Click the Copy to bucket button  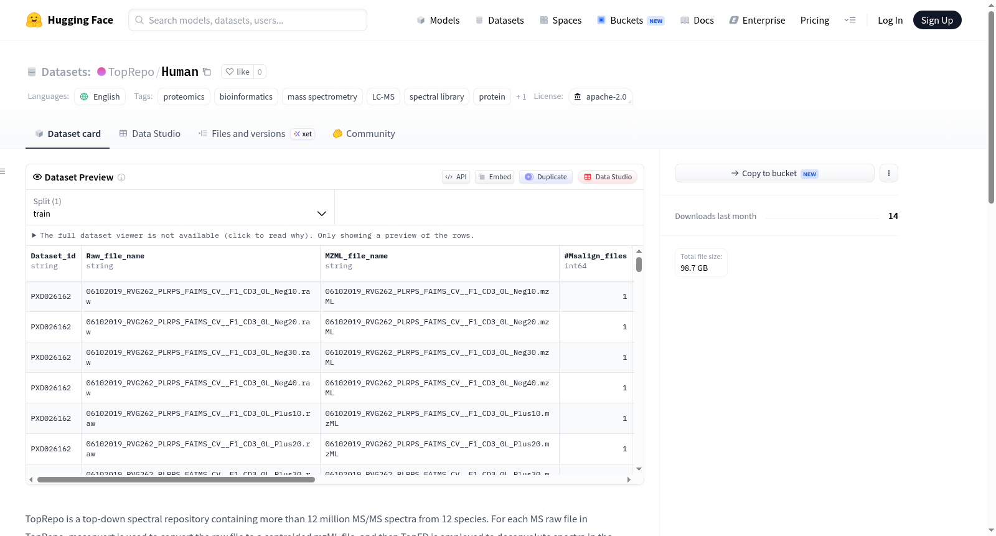(774, 173)
